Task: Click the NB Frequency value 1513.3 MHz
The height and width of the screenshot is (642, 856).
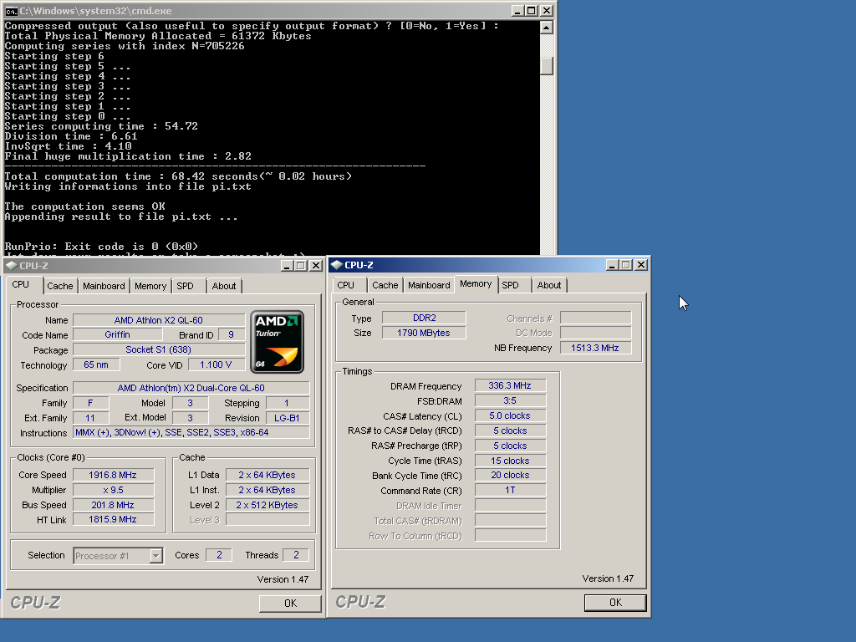Action: 595,348
